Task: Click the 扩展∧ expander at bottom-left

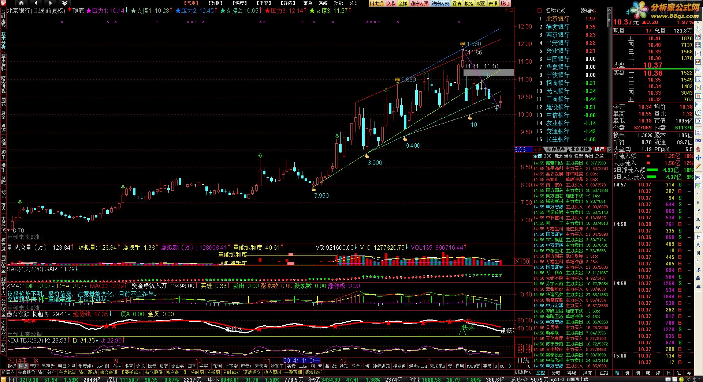Action: (x=8, y=372)
